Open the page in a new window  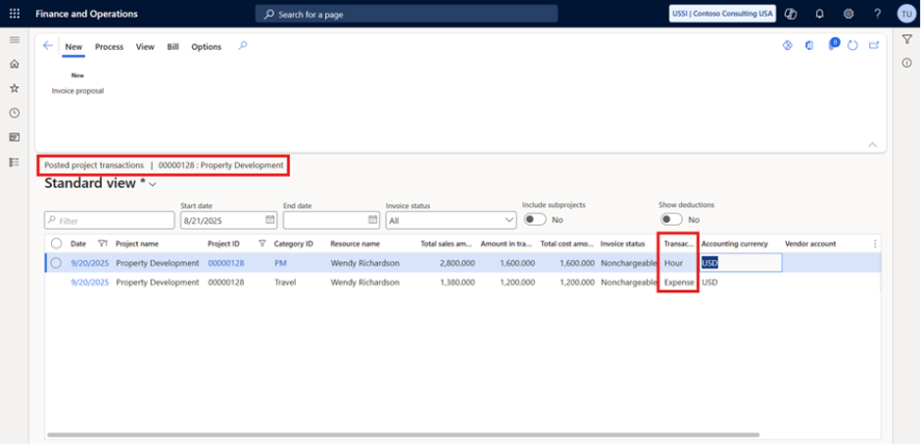874,45
